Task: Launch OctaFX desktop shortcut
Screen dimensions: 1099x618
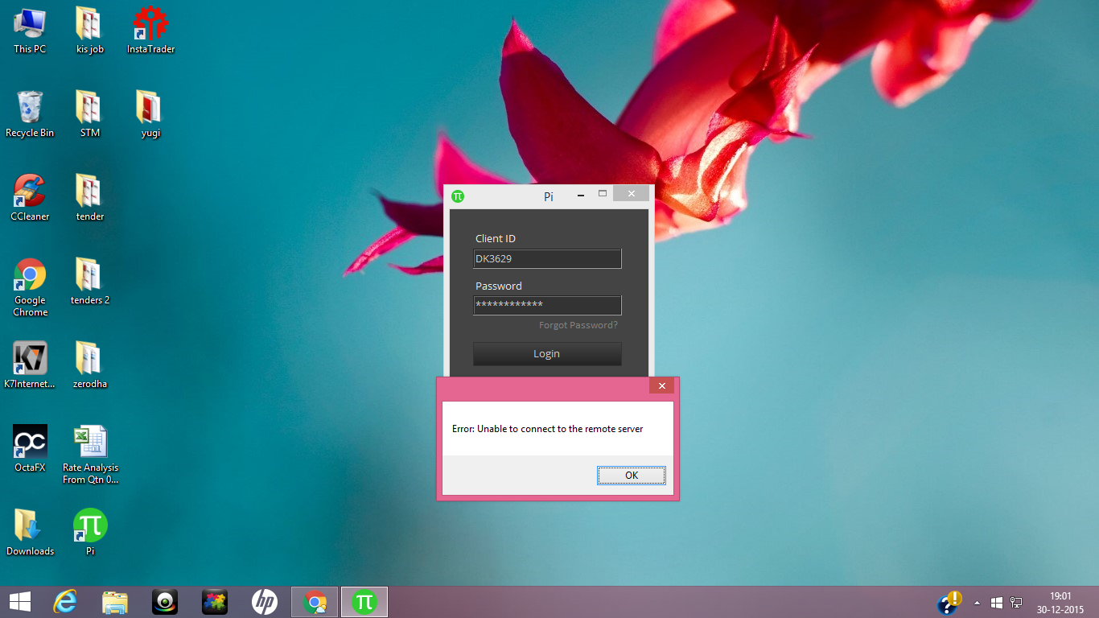Action: tap(30, 449)
